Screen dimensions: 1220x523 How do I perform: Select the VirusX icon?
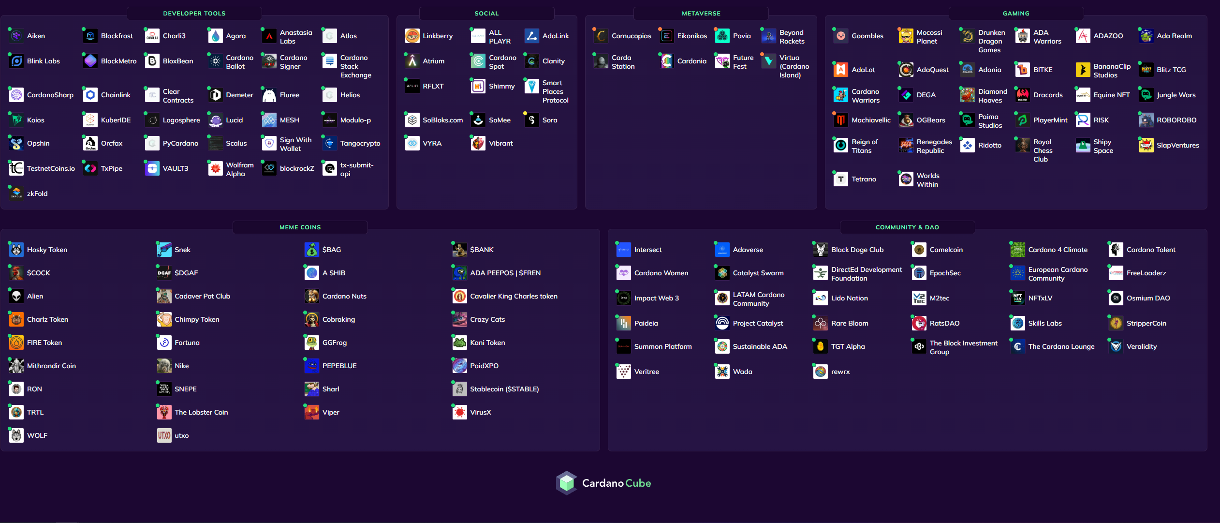[459, 412]
